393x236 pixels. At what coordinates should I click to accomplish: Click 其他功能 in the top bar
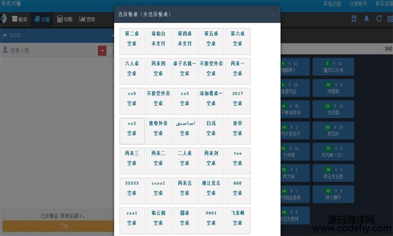332,4
